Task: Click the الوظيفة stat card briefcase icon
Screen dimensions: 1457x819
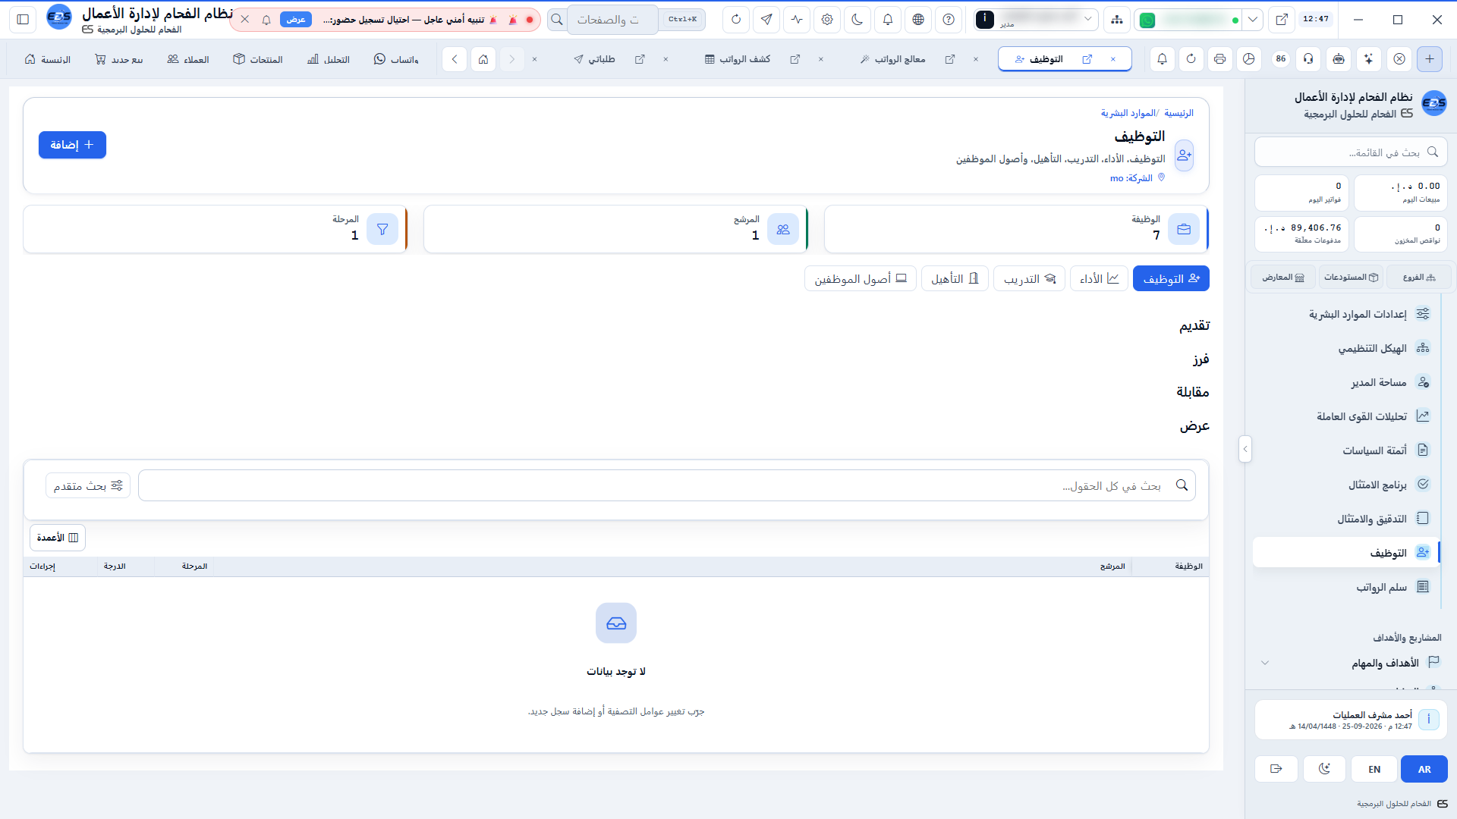Action: (x=1184, y=229)
